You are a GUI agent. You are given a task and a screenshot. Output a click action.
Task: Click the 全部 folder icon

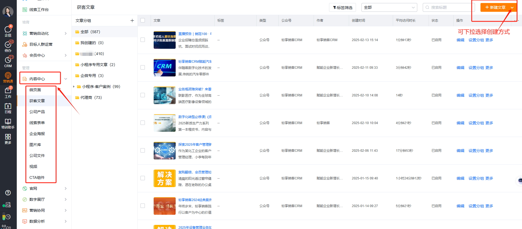[77, 32]
